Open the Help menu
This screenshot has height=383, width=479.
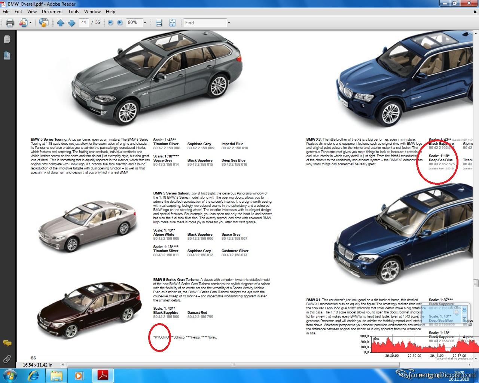[x=110, y=12]
